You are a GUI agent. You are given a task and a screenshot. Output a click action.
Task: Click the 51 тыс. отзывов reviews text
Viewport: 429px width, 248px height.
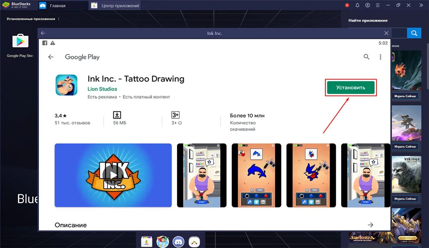tap(72, 123)
